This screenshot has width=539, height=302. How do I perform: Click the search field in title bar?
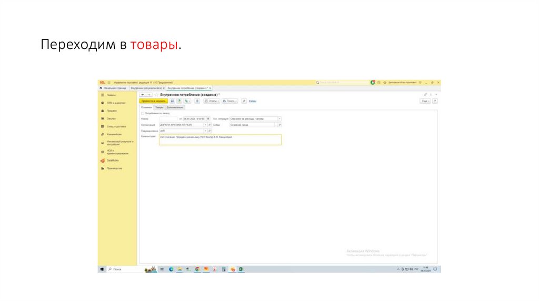[342, 83]
